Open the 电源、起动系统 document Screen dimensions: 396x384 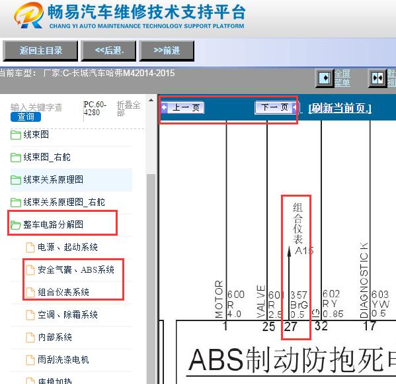click(67, 247)
